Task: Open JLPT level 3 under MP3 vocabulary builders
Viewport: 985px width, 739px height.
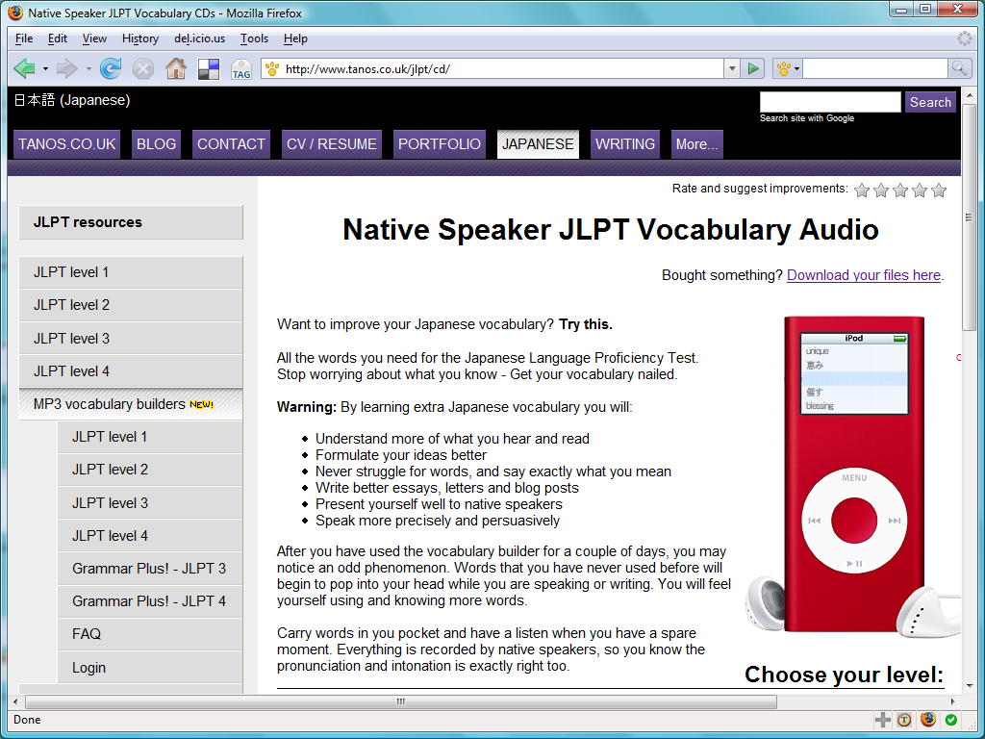Action: (150, 502)
